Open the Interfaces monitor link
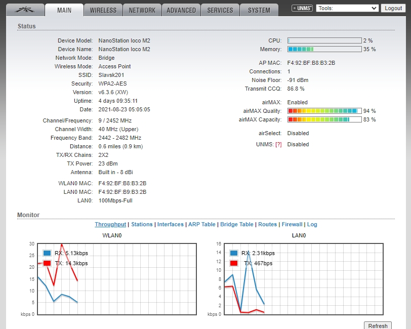The image size is (411, 329). pos(171,224)
